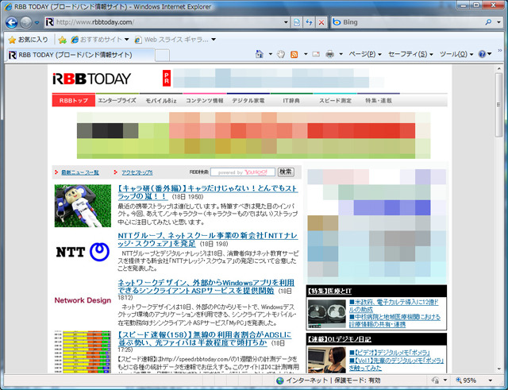Viewport: 508px width, 390px height.
Task: Click the vertical scrollbar down arrow
Action: [499, 369]
